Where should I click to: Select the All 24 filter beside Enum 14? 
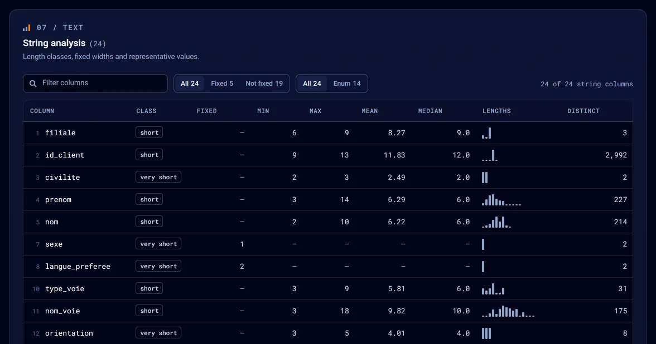[312, 83]
